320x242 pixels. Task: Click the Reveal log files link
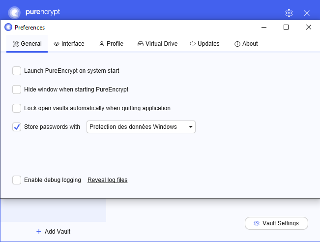pos(108,180)
